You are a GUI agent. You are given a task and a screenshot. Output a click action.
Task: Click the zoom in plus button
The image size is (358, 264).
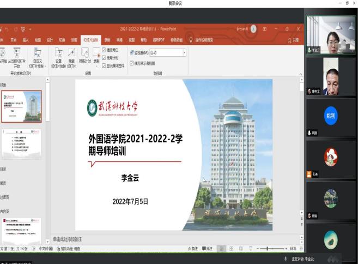coord(286,249)
